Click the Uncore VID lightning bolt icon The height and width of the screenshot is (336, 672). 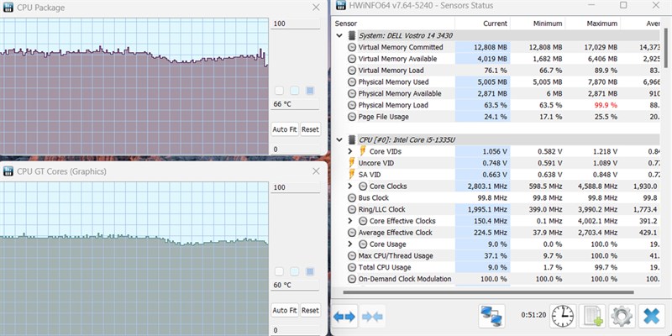point(352,163)
